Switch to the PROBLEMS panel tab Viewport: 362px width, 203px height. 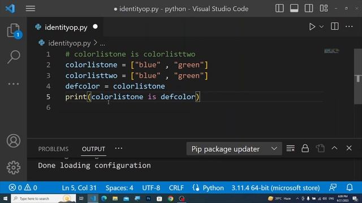(53, 149)
